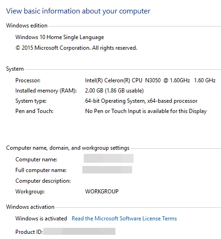Viewport: 221px width, 239px height.
Task: Select the WORKGROUP value
Action: 102,192
